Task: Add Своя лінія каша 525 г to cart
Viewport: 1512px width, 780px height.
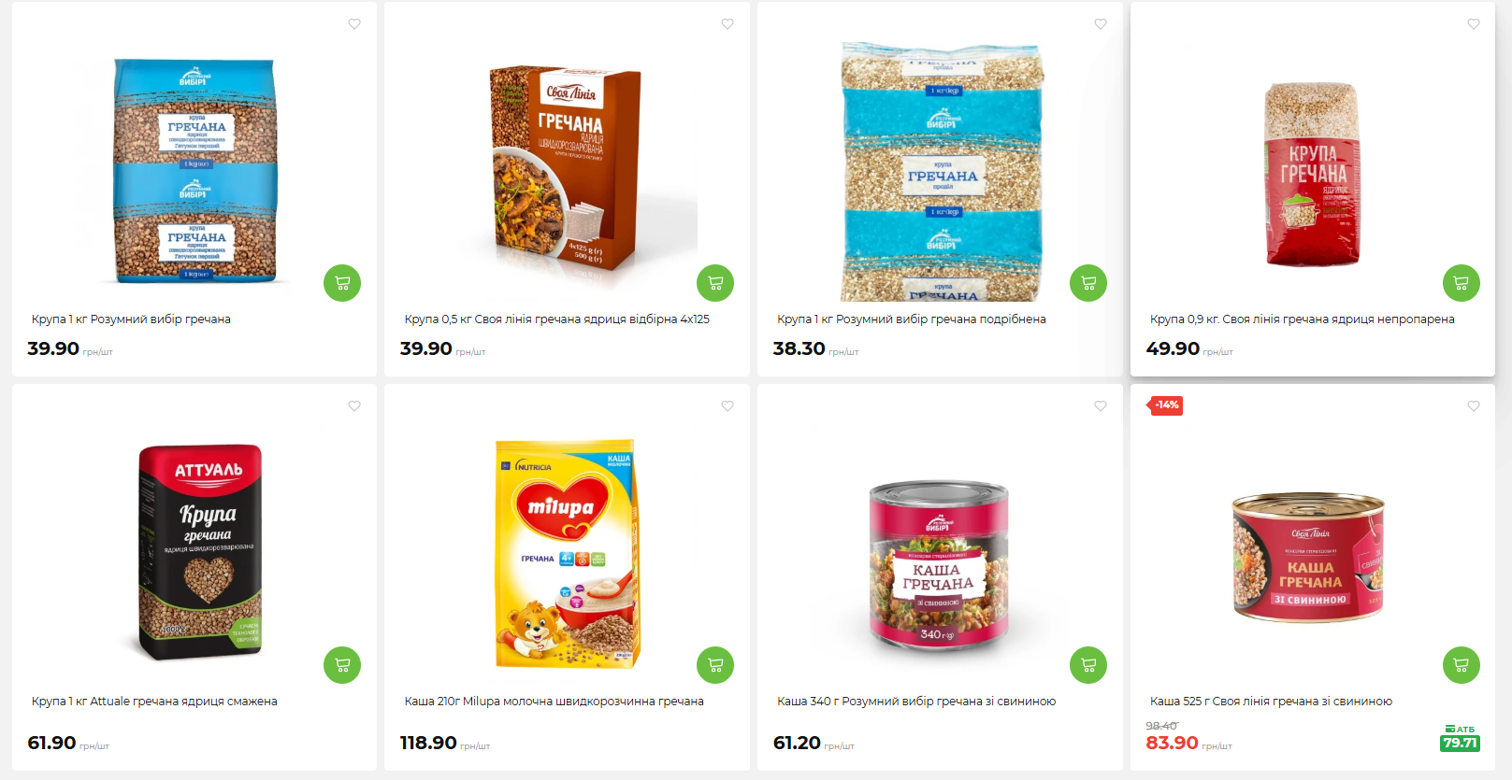Action: [x=1462, y=665]
